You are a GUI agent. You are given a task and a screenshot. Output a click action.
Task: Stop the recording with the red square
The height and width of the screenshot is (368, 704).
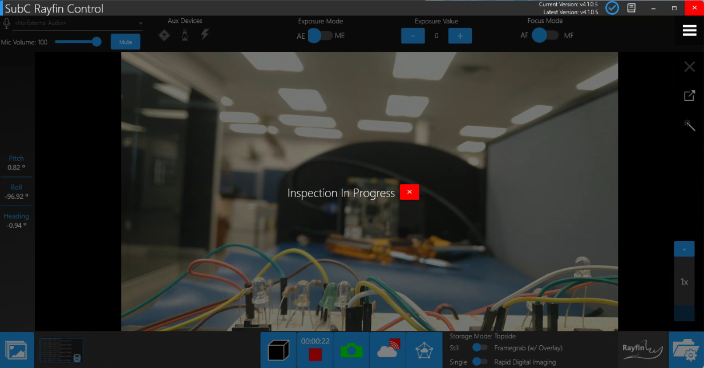pos(315,354)
